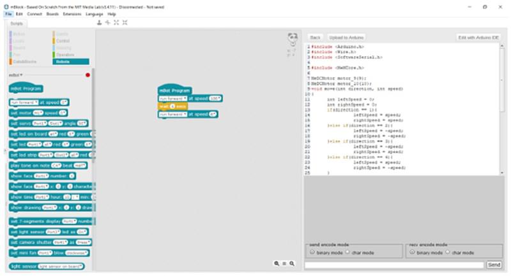Click the set light sensor led block
Viewport: 511px width, 276px height.
[x=49, y=232]
